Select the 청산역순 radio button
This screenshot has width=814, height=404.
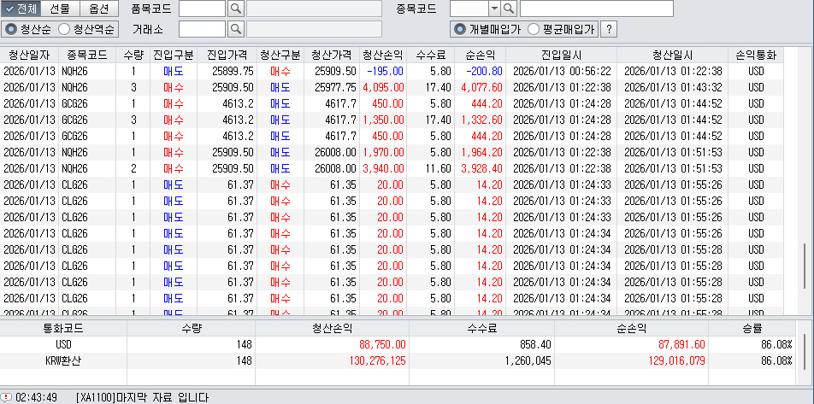pyautogui.click(x=64, y=29)
